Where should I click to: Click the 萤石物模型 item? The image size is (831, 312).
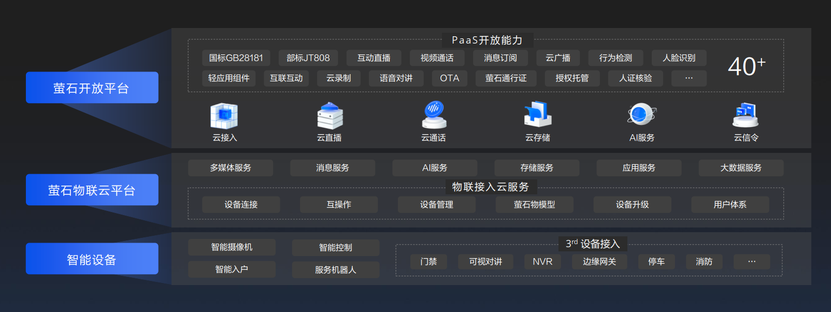[x=535, y=205]
